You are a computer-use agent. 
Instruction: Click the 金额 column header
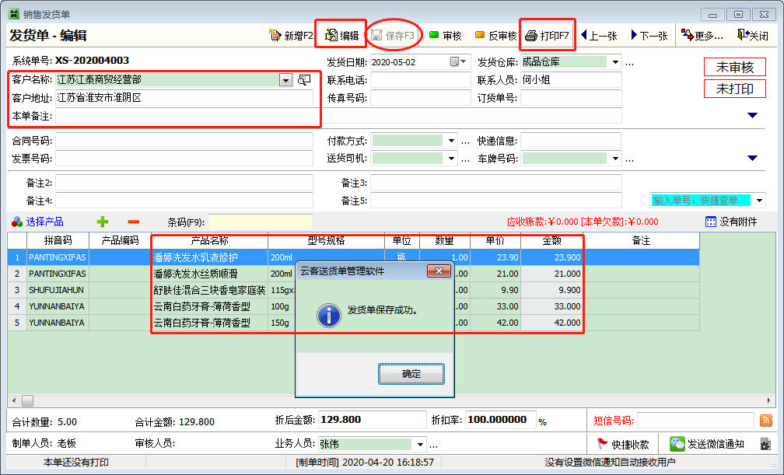pos(552,240)
